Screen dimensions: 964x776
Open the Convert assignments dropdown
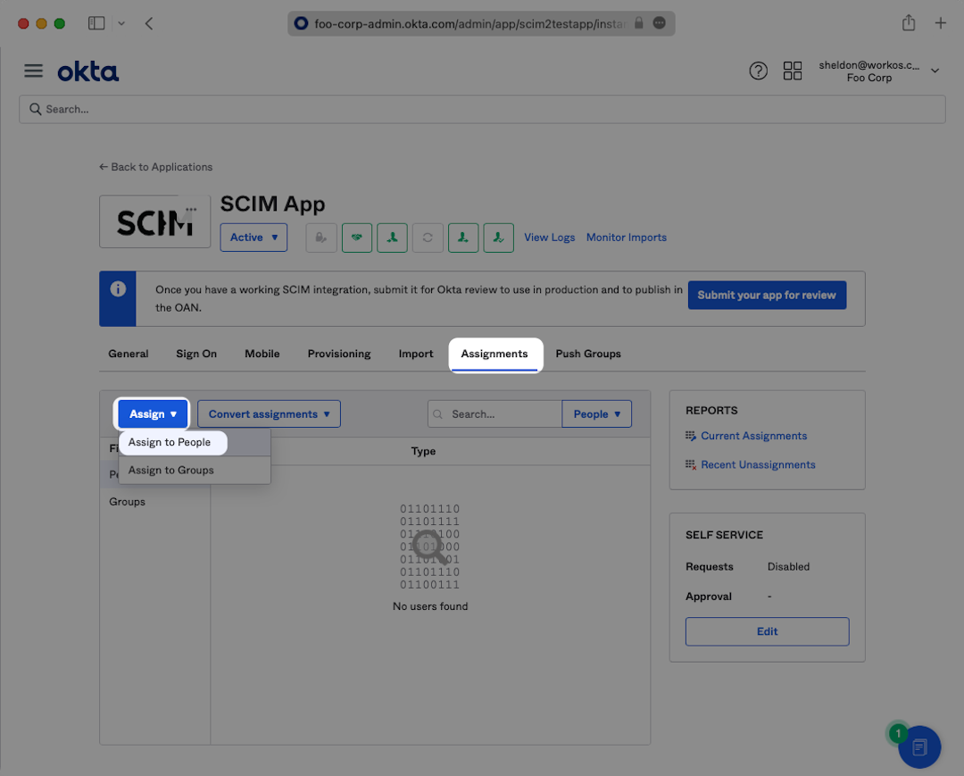[269, 414]
